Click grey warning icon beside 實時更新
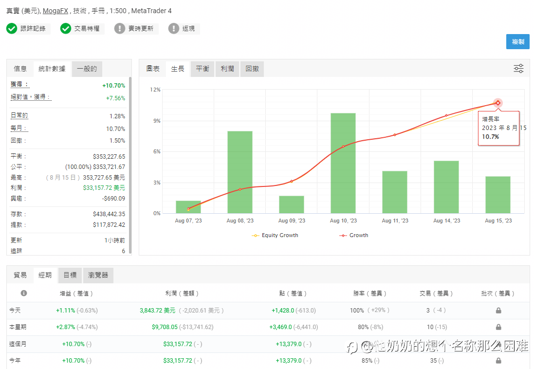The image size is (534, 369). (x=120, y=29)
